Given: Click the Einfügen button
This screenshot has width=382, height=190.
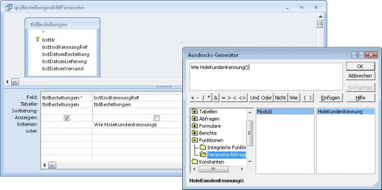Looking at the screenshot, I should click(330, 98).
